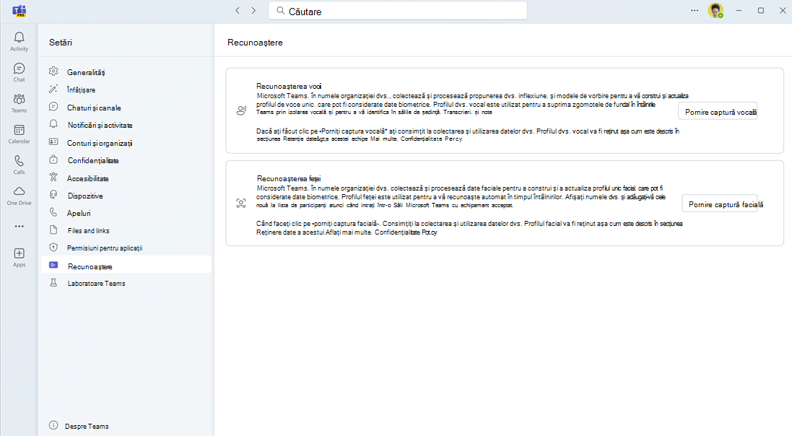Select the Recunoaștere settings page

[x=126, y=266]
